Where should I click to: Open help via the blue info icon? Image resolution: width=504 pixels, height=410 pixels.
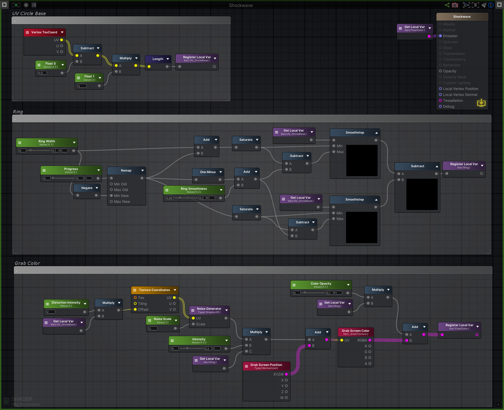491,5
